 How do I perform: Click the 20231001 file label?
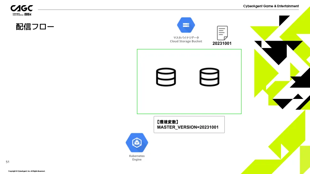pos(222,43)
